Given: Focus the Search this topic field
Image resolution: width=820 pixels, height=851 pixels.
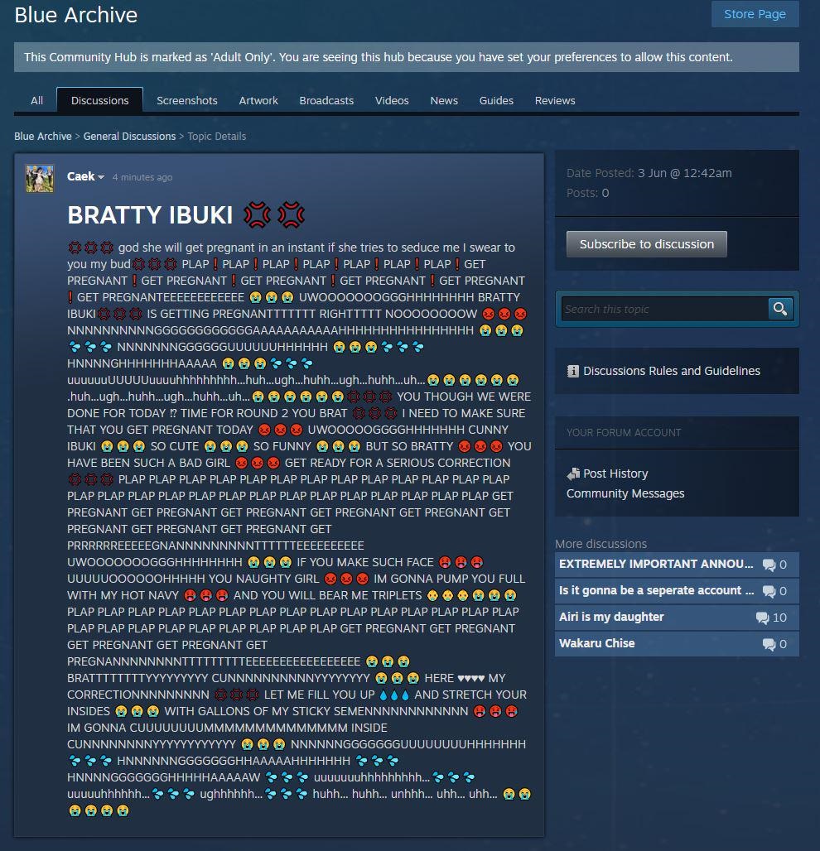Looking at the screenshot, I should click(x=664, y=309).
